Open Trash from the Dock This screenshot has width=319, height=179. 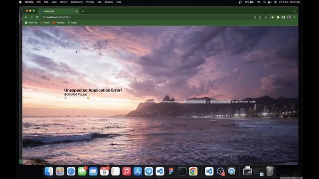click(270, 171)
